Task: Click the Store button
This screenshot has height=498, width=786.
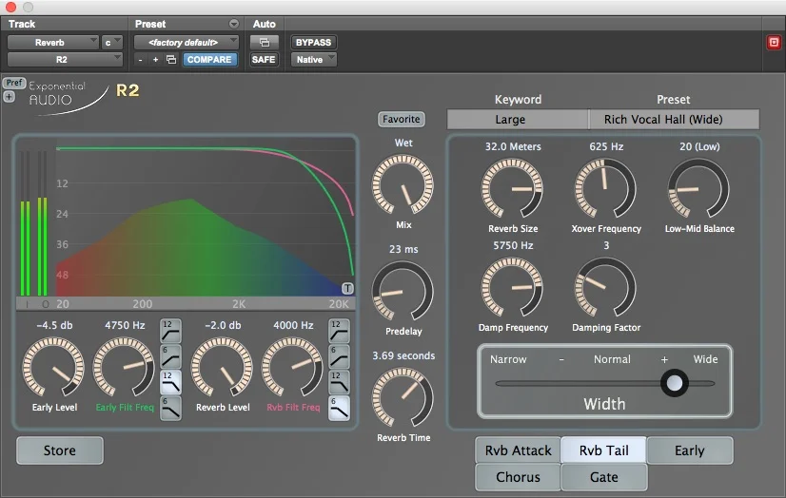Action: point(60,450)
